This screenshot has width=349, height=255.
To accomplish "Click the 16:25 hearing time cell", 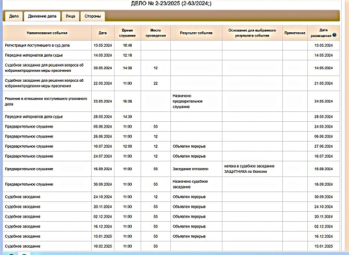I will click(128, 101).
